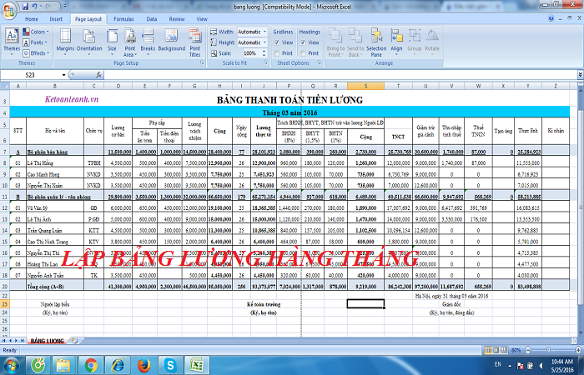Switch to the Formulas tab
The width and height of the screenshot is (584, 375).
coord(123,19)
